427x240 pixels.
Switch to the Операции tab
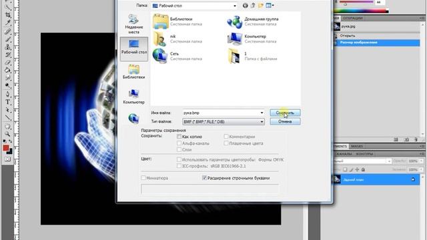pyautogui.click(x=353, y=18)
